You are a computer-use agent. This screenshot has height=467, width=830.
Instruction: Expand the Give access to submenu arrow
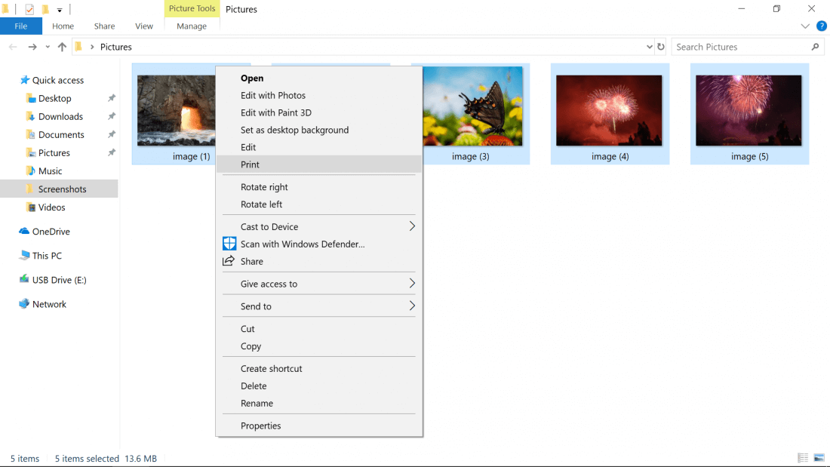tap(412, 283)
